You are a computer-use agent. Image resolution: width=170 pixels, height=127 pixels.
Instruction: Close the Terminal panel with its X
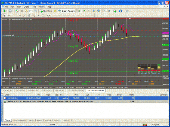[x=2, y=94]
